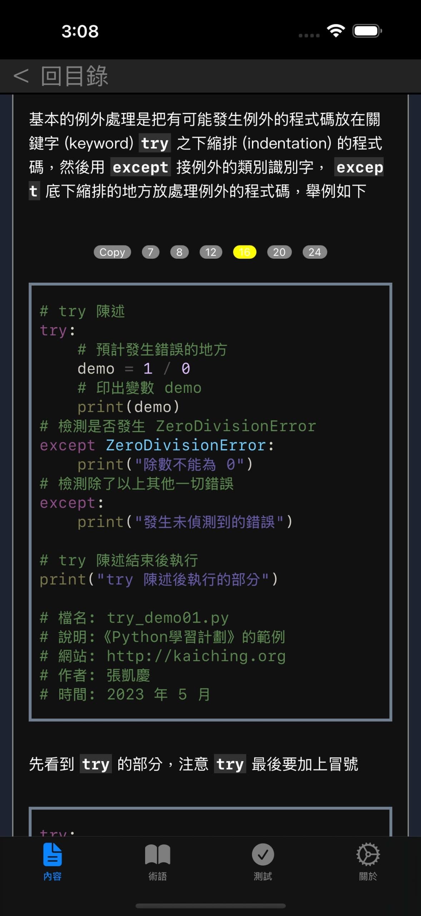Tap the back chevron arrow
Screen dimensions: 421x916
point(21,76)
